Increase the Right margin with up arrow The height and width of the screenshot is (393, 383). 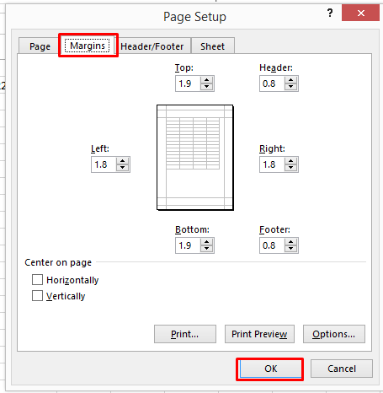point(291,161)
